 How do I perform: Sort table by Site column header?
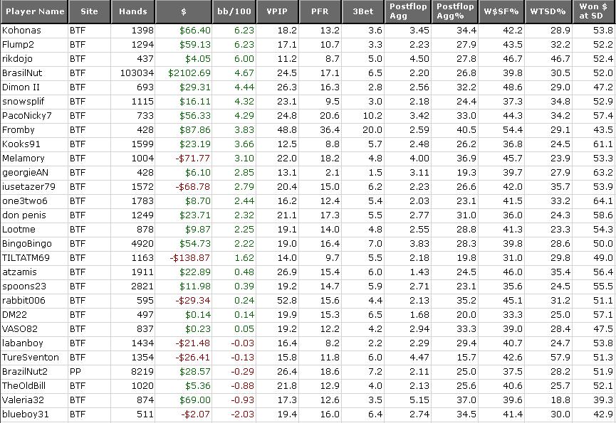pyautogui.click(x=89, y=11)
